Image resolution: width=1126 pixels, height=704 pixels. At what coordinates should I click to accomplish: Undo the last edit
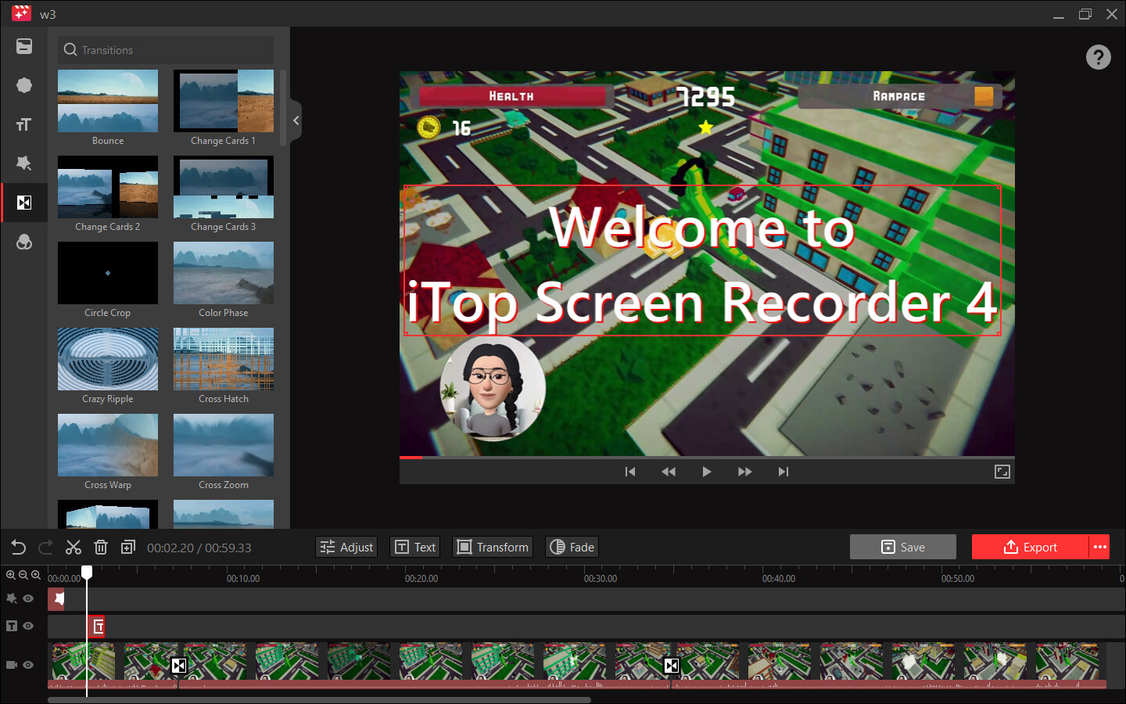[x=18, y=547]
